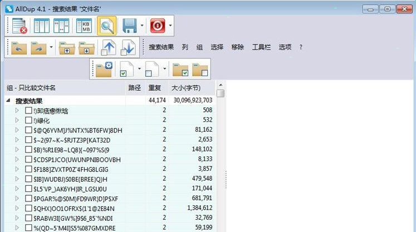The image size is (416, 232).
Task: Click the vertical scrollbar of results list
Action: coord(221,161)
